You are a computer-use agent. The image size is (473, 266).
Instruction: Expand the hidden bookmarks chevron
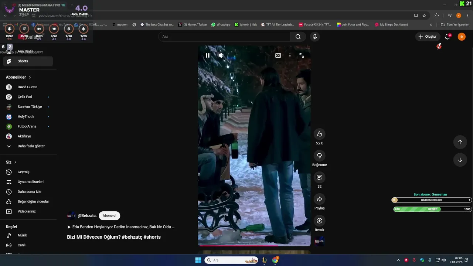click(x=431, y=25)
